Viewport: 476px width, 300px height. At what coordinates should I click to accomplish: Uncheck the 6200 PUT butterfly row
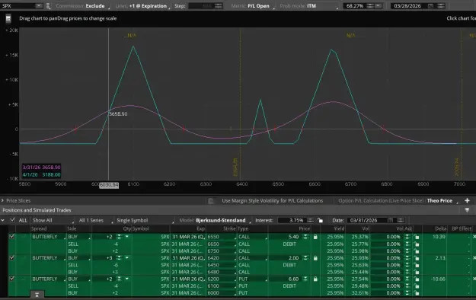point(12,279)
